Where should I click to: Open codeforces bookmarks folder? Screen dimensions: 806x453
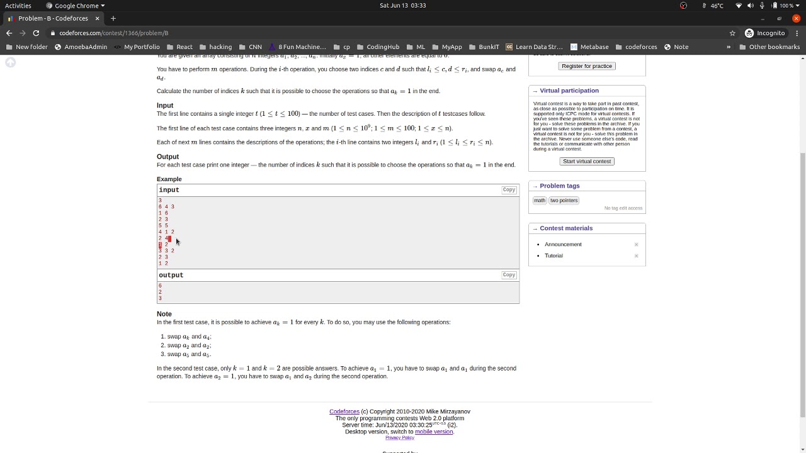(636, 47)
